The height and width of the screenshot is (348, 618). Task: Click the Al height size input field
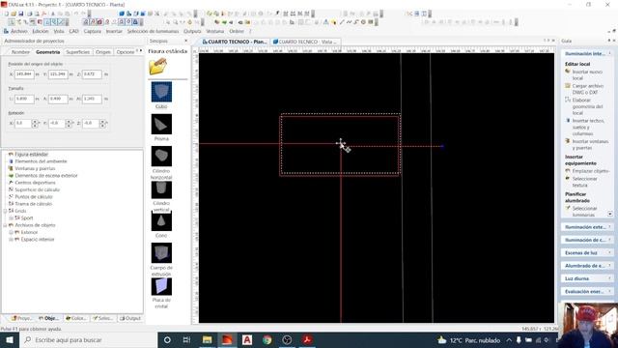tap(92, 99)
